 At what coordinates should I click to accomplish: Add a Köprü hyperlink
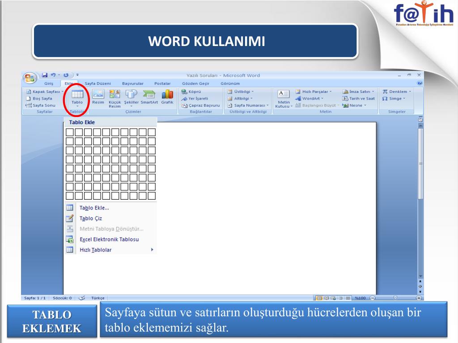click(x=191, y=92)
